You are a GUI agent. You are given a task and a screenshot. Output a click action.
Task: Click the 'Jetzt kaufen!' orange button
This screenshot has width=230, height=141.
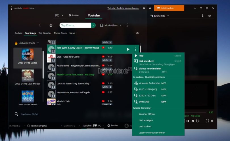169,8
